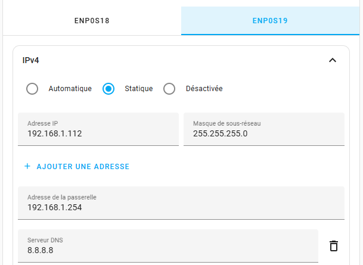Edit the Adresse IP field
The image size is (363, 265).
(x=98, y=129)
